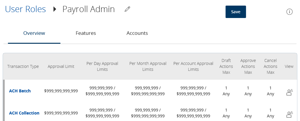Click the Transaction Type column header
This screenshot has width=300, height=121.
point(23,66)
